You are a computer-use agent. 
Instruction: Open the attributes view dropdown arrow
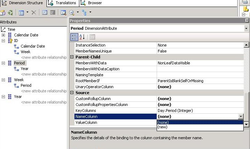pos(27,12)
